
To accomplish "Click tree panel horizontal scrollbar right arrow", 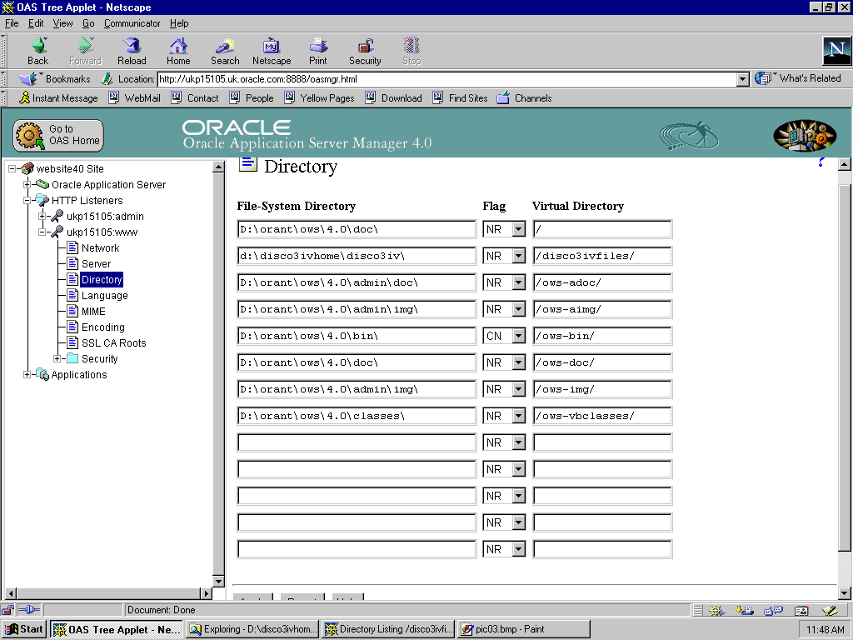I will tap(207, 593).
